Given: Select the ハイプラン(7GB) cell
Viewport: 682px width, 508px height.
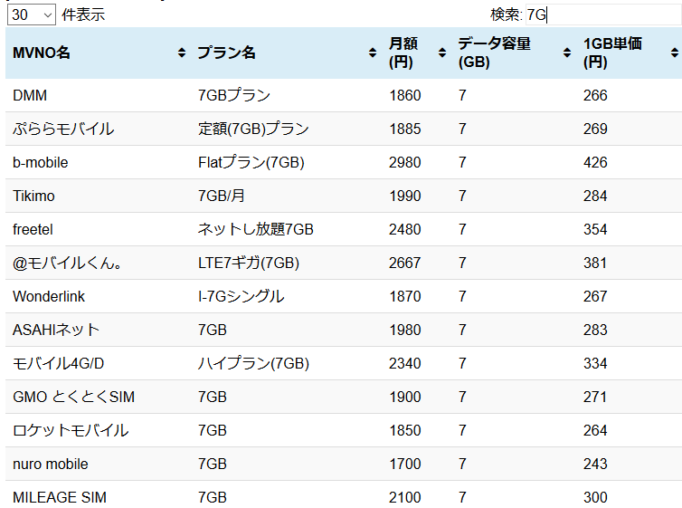Looking at the screenshot, I should (253, 363).
